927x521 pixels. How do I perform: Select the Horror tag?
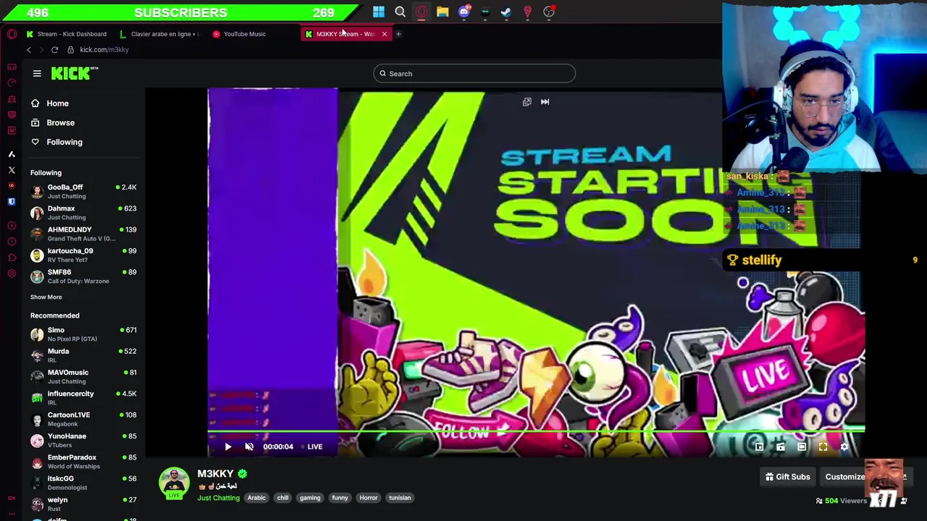tap(369, 498)
